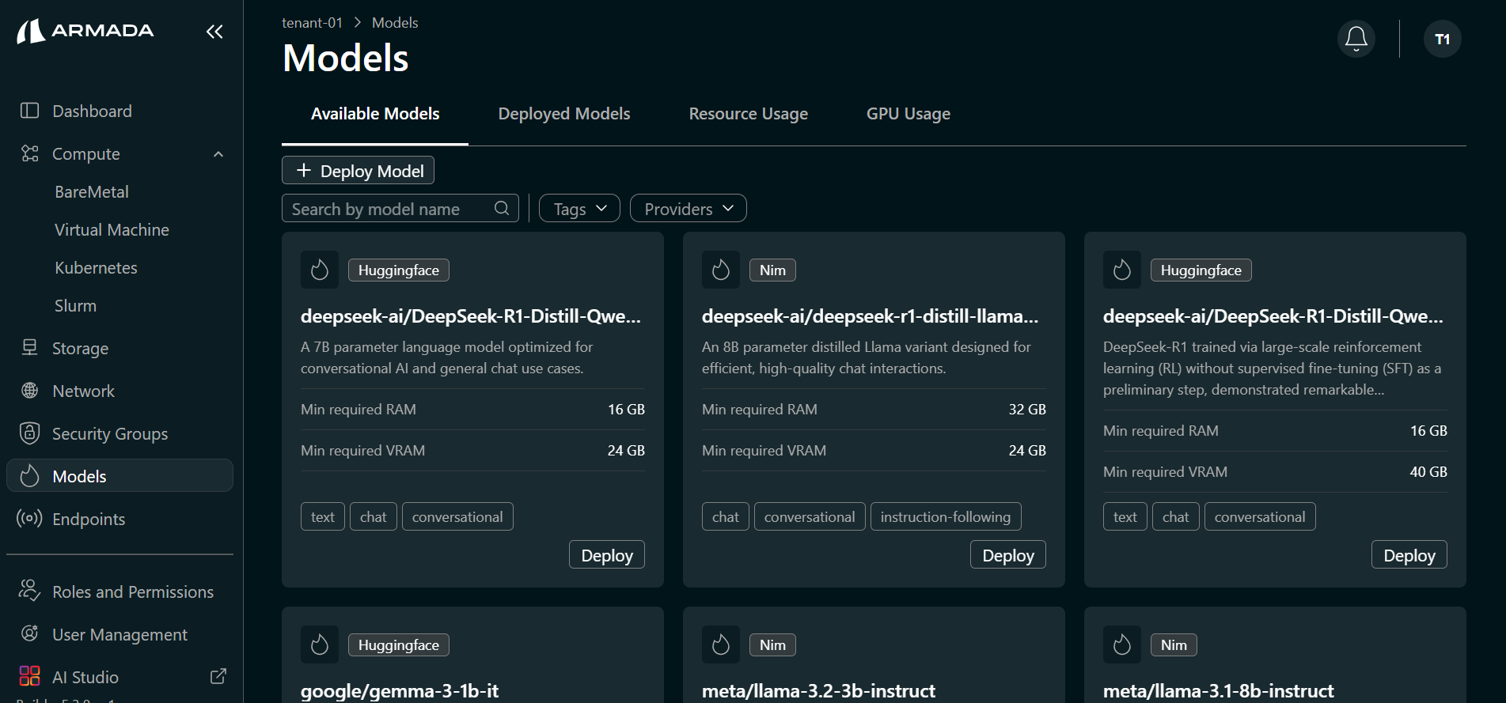Click the Models page heading
The width and height of the screenshot is (1506, 703).
pyautogui.click(x=346, y=58)
